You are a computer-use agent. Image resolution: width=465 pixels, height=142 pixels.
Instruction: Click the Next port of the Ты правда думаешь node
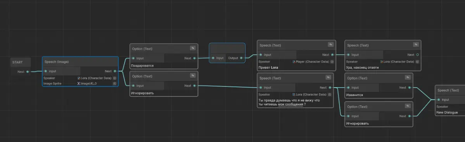point(330,88)
